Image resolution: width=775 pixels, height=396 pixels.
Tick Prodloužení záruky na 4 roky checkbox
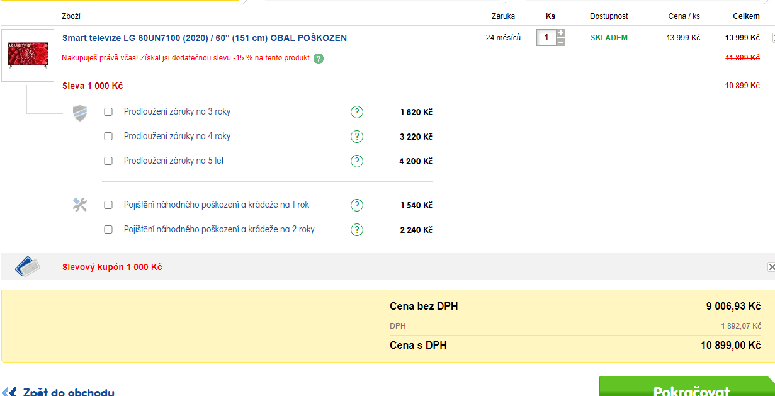[108, 137]
